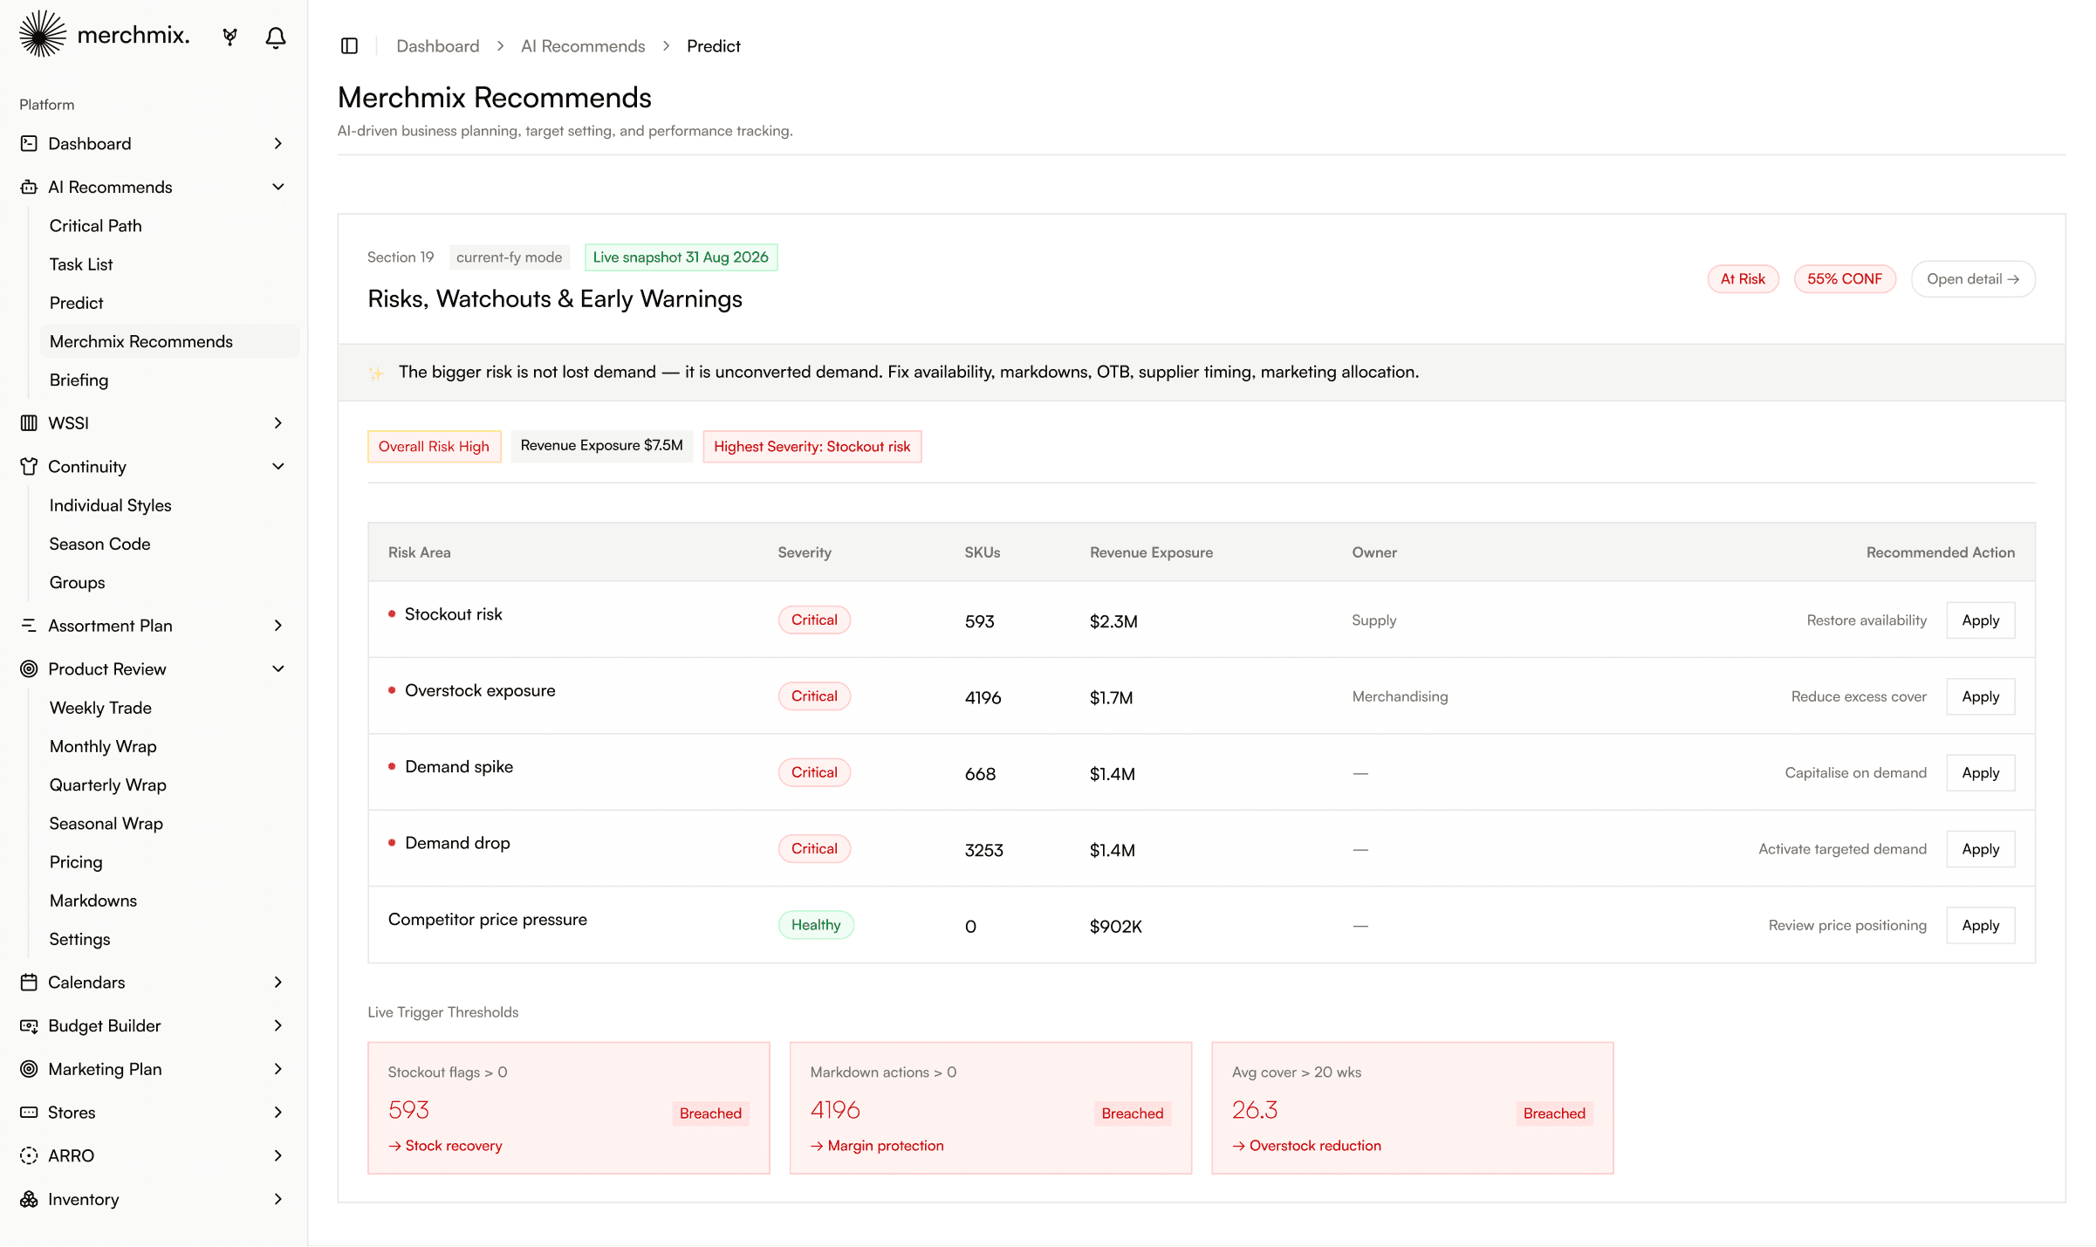This screenshot has width=2096, height=1247.
Task: Click the ARRO dashed circle icon
Action: tap(29, 1155)
